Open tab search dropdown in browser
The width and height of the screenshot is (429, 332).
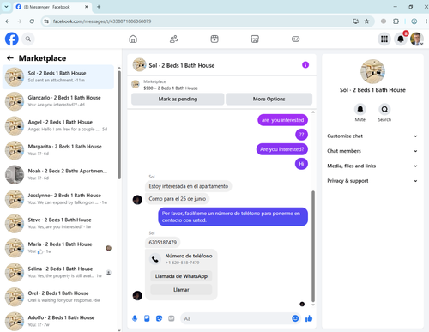6,7
